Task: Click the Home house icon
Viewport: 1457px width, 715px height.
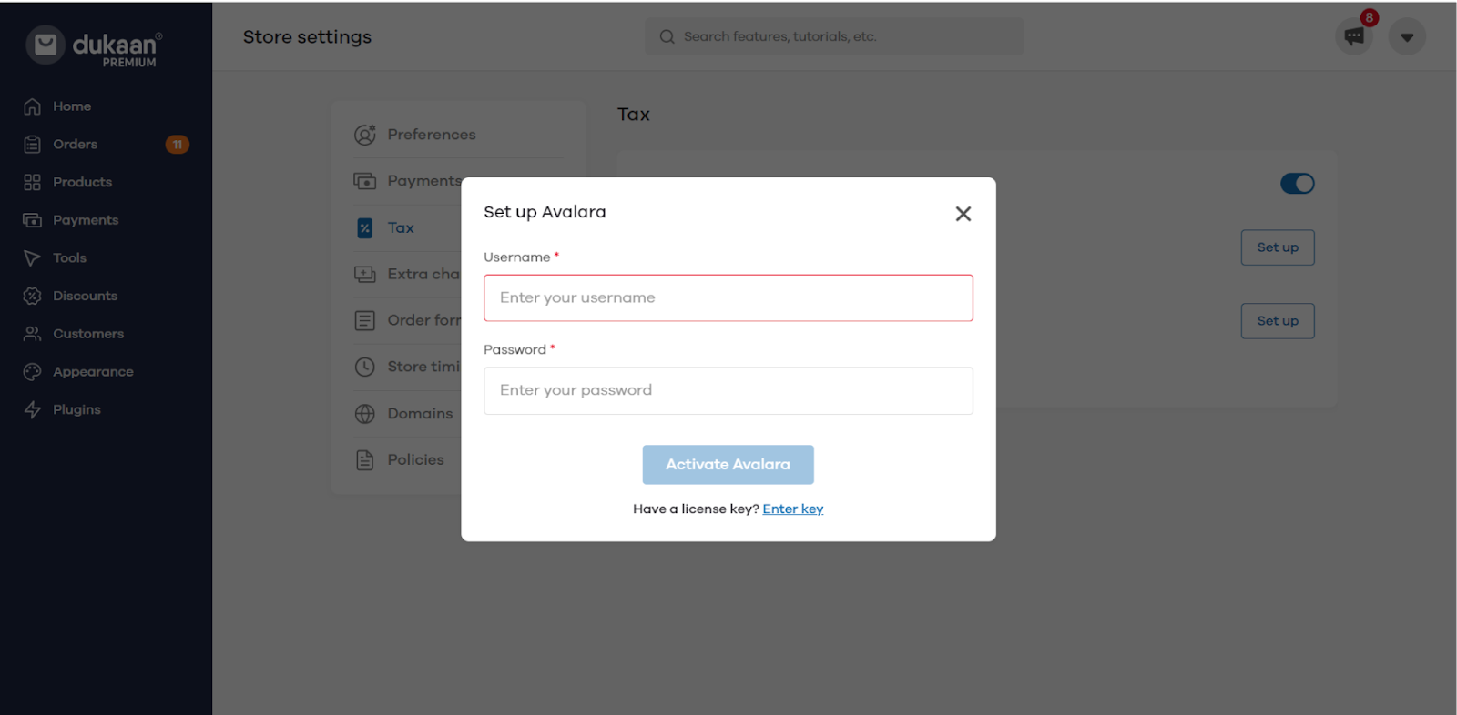Action: point(32,106)
